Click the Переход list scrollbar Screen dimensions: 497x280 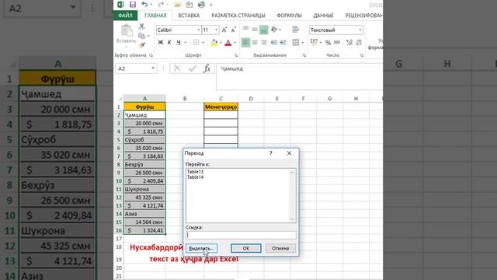(292, 195)
